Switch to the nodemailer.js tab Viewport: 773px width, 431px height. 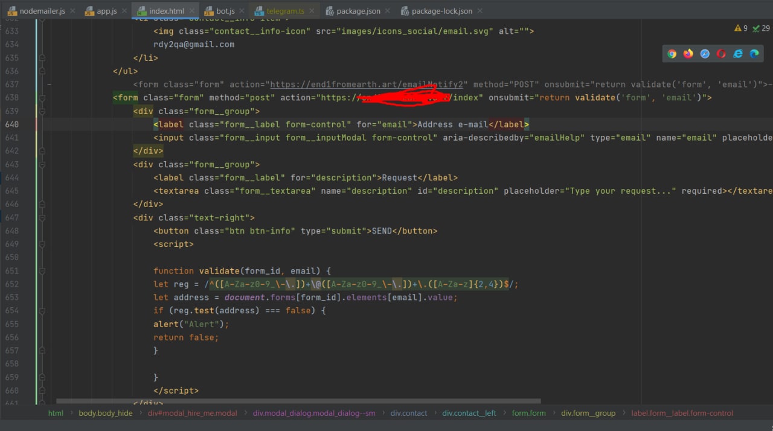coord(42,11)
